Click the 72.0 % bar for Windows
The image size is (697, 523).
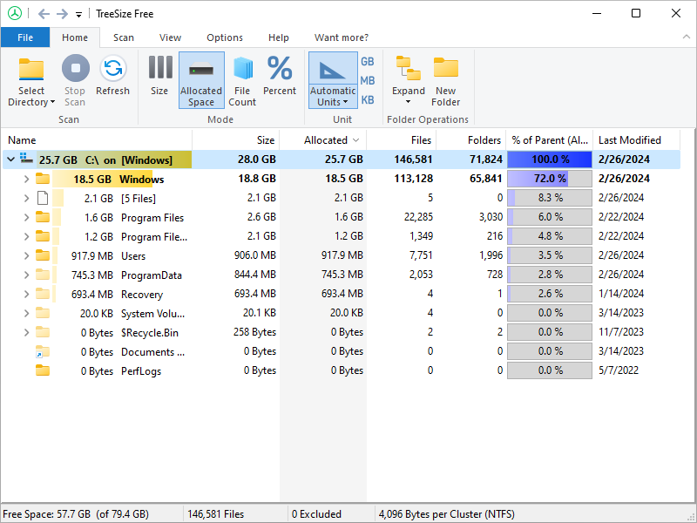[x=549, y=180]
